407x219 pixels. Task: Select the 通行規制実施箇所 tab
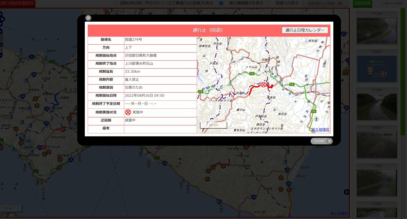coord(18,3)
